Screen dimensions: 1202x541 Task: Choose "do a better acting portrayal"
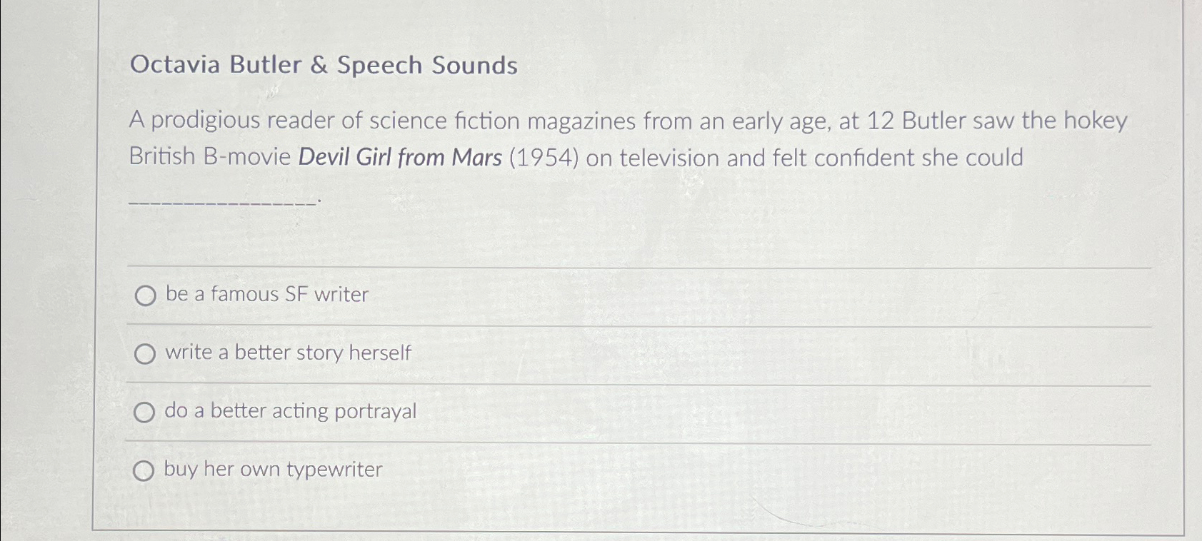(146, 411)
